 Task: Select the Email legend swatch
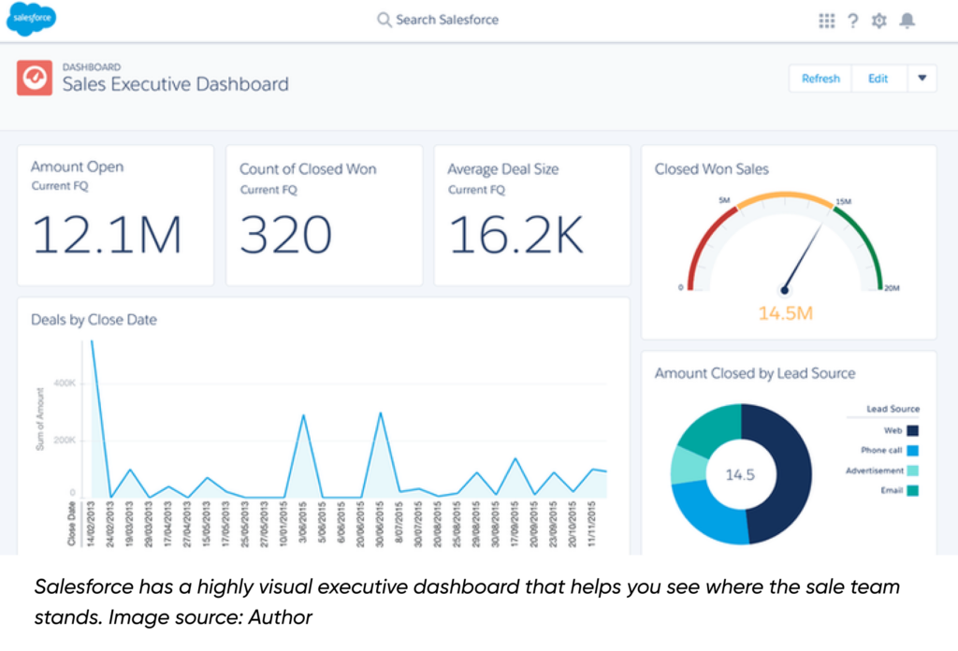[912, 490]
